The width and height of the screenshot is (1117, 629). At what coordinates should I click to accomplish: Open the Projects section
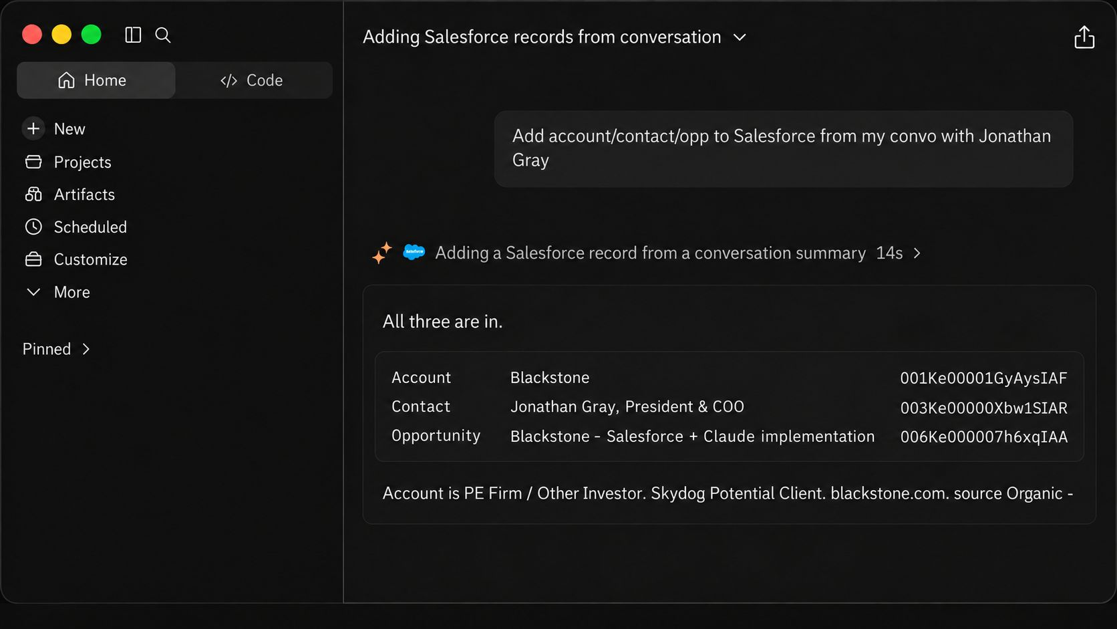[x=82, y=162]
